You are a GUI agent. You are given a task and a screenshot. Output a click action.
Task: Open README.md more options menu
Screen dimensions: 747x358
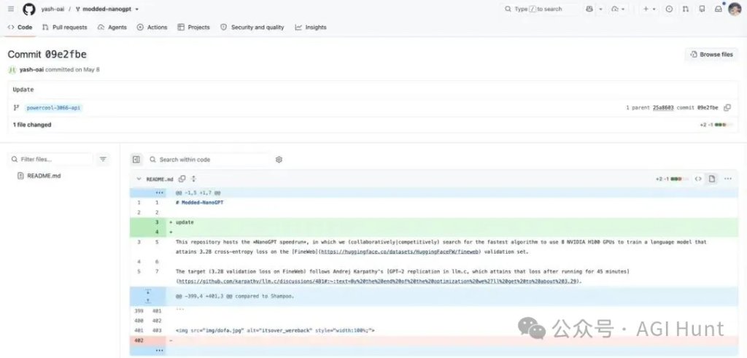point(728,179)
